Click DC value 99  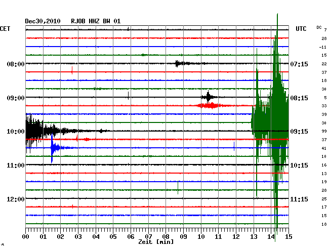coord(324,131)
